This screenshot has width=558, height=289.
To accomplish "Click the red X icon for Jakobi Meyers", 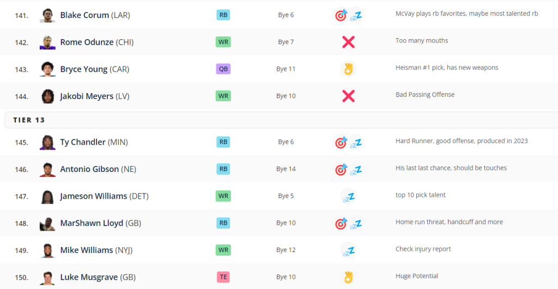I will click(x=348, y=96).
